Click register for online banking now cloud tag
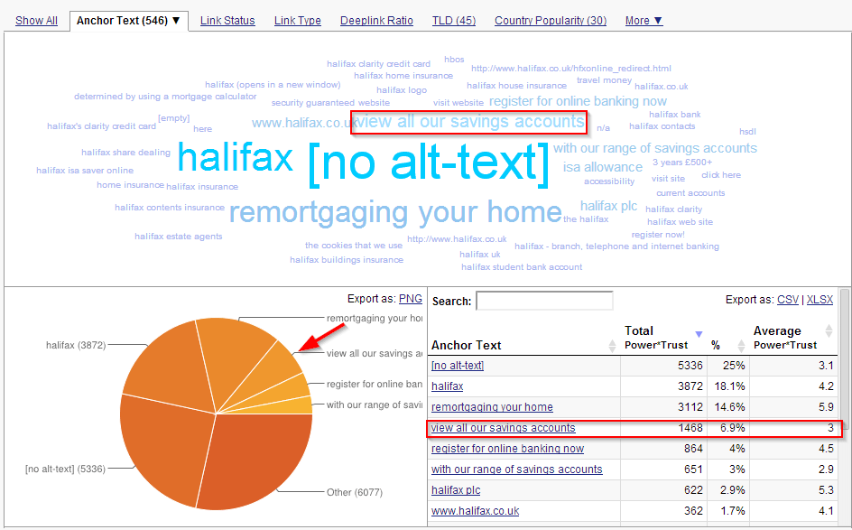This screenshot has width=852, height=530. (x=579, y=101)
